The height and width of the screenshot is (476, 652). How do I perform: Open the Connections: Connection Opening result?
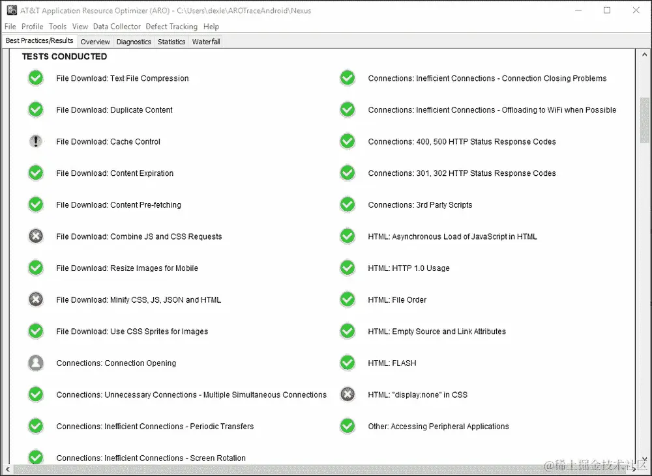pyautogui.click(x=116, y=363)
